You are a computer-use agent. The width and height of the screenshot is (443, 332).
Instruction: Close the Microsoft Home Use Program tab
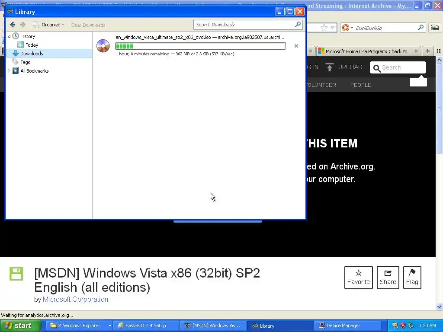pyautogui.click(x=416, y=51)
